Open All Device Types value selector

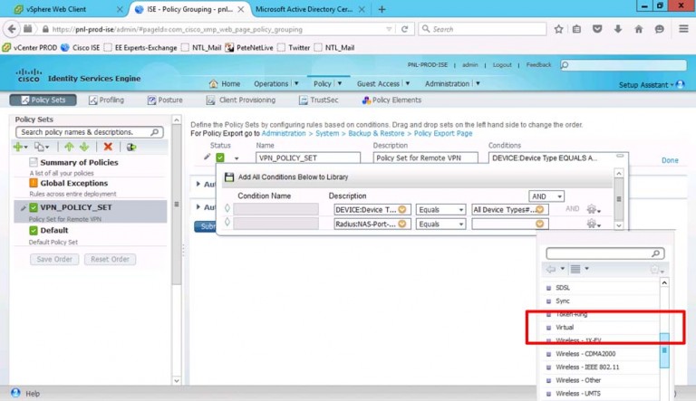[540, 209]
